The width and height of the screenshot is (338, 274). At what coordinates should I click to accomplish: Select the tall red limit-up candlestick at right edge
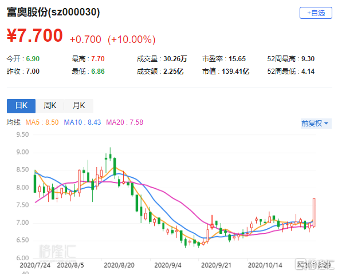point(314,212)
